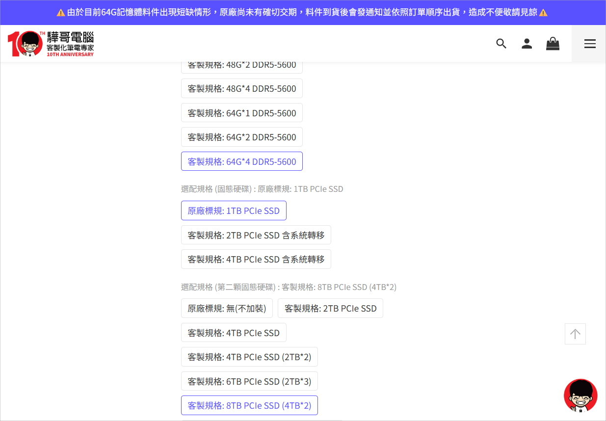Screen dimensions: 606x421
Task: Select 64G*1 DDR5-5600 memory option
Action: click(x=241, y=113)
